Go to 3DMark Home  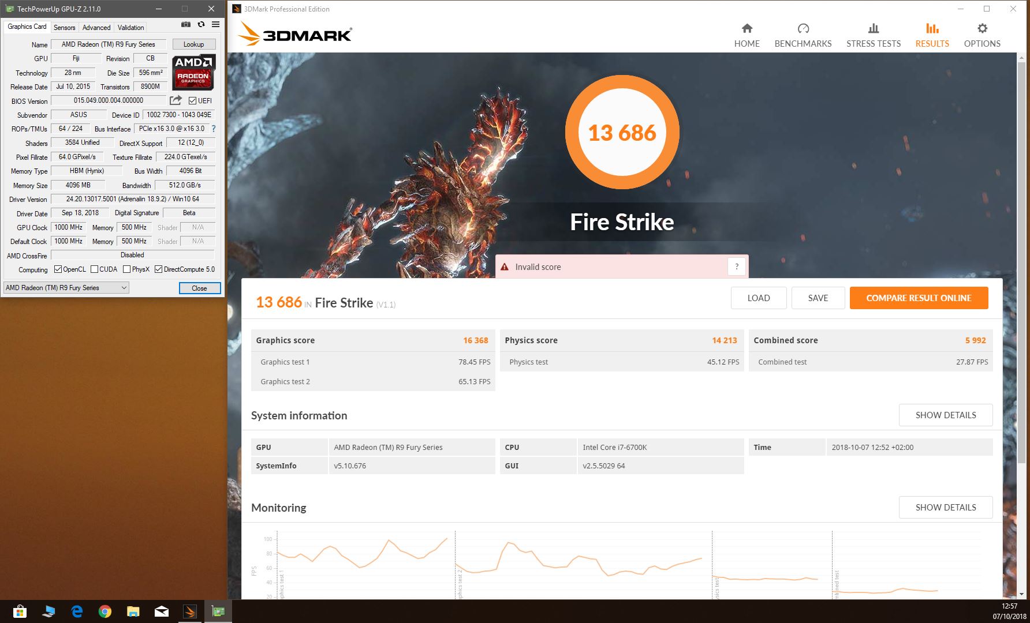pos(747,36)
